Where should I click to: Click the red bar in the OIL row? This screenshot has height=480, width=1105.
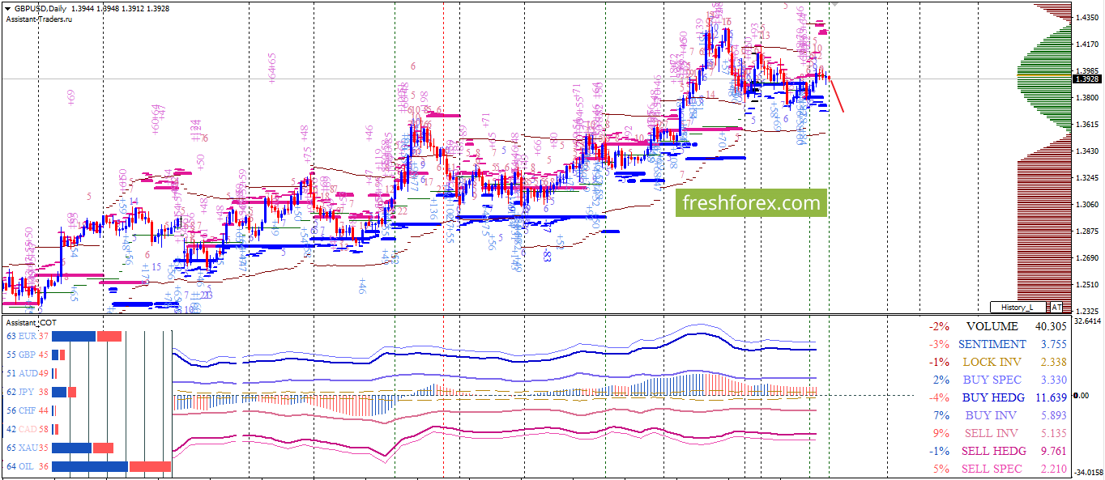(150, 467)
